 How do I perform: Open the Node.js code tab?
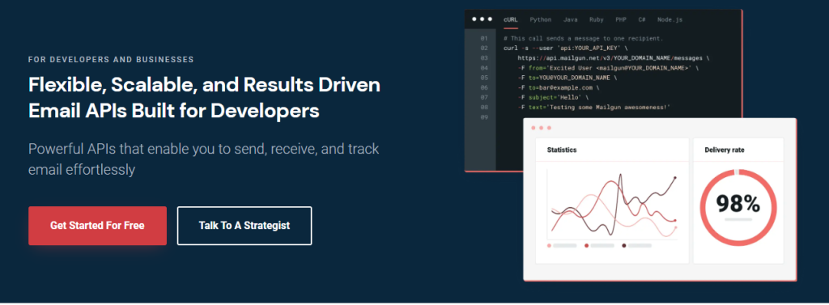pos(670,19)
